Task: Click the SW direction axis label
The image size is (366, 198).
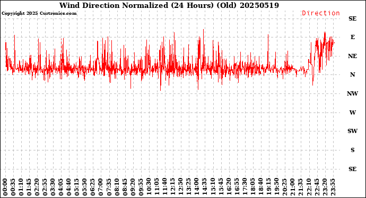Action: click(352, 131)
